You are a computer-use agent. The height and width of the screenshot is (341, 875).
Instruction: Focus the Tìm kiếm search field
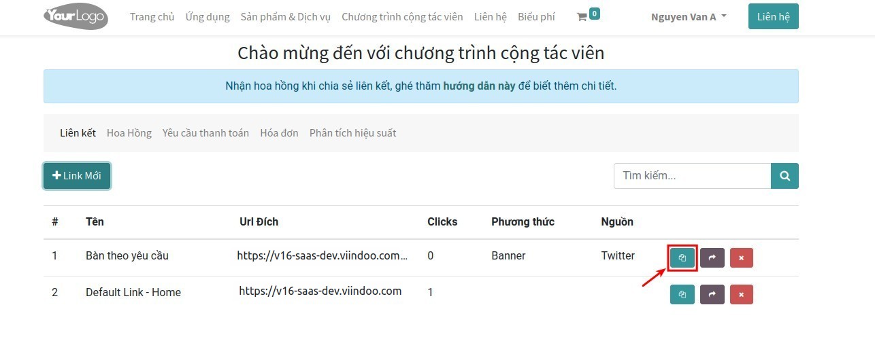click(x=691, y=176)
